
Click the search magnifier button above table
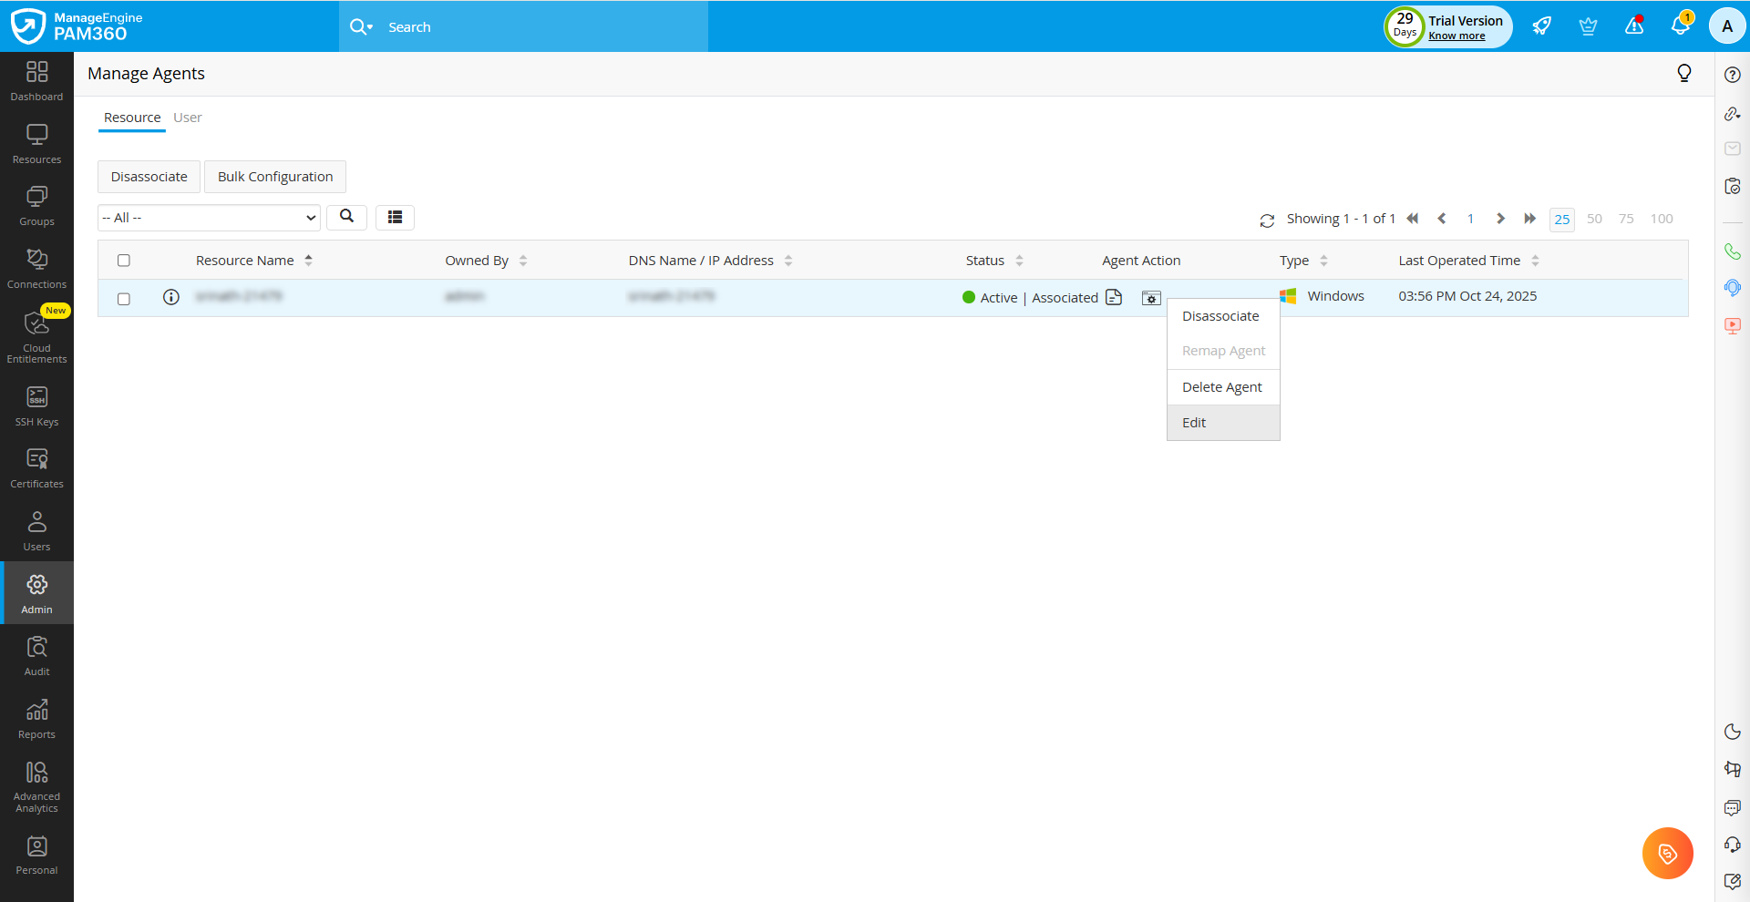click(x=346, y=217)
